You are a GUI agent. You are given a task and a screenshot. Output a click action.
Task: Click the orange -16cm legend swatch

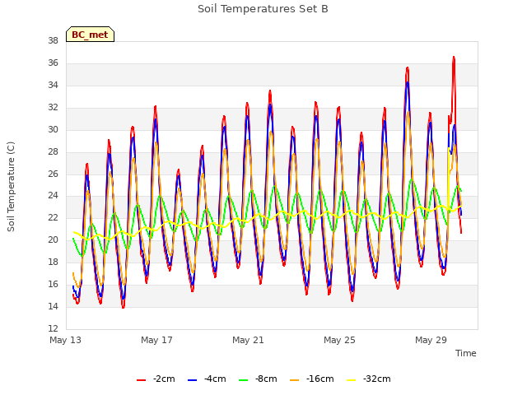[295, 380]
